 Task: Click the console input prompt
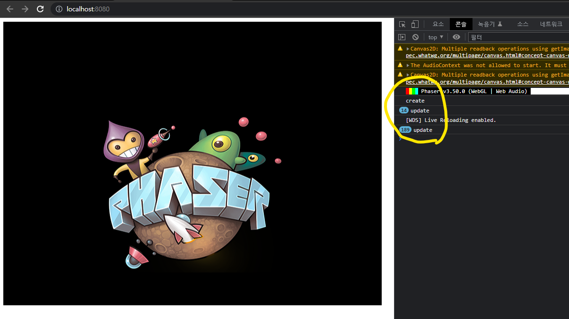[481, 139]
